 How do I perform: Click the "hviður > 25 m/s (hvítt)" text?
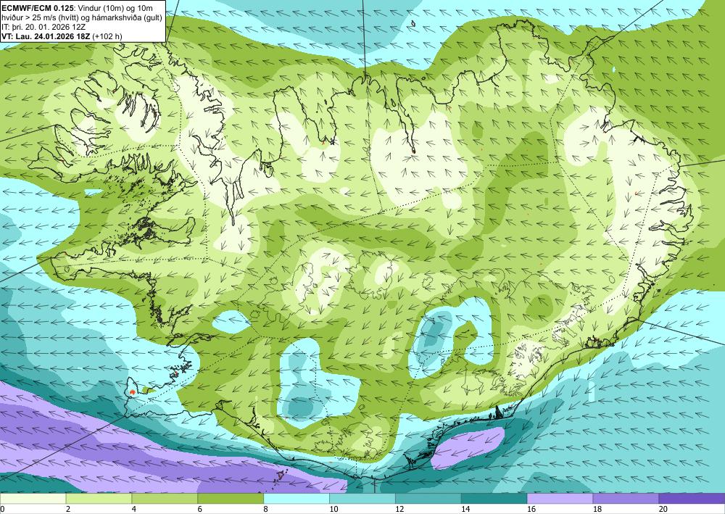point(40,18)
